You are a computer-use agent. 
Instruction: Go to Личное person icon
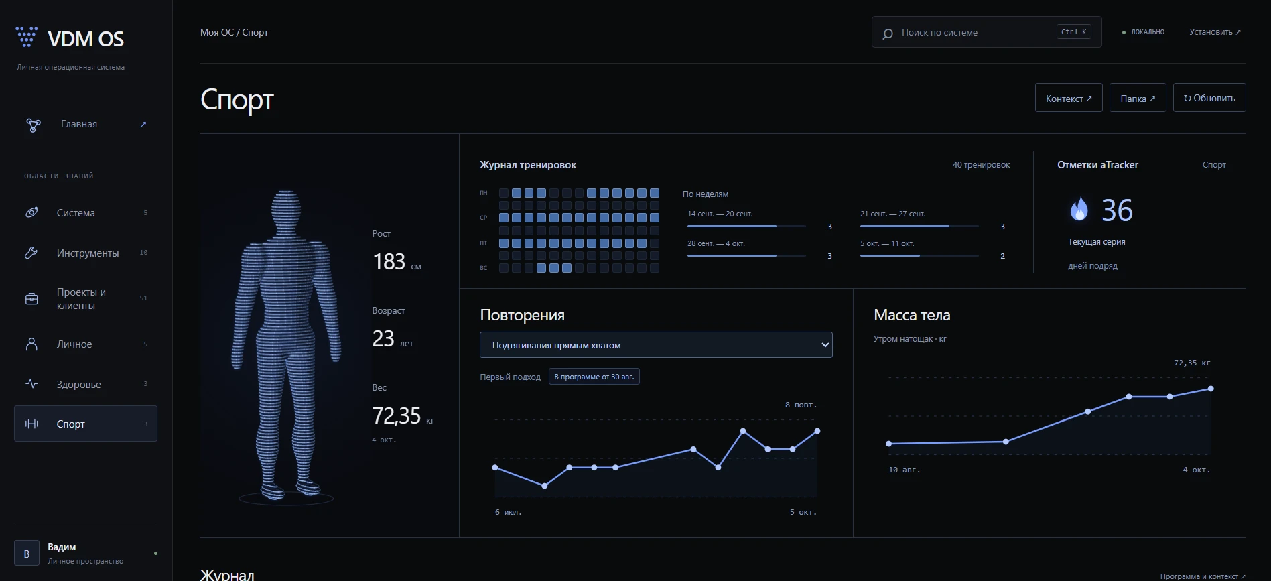pyautogui.click(x=31, y=344)
